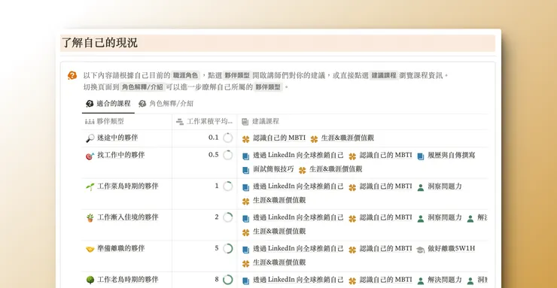Click the magnifier icon beside 迷途中的夥伴
The image size is (557, 288).
(x=90, y=138)
